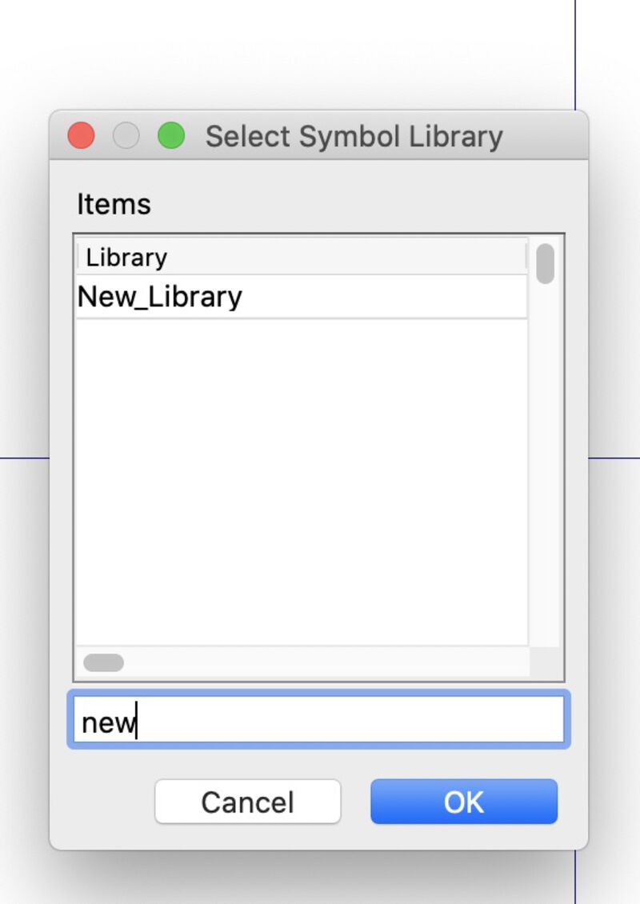Click the divider at the Library header's right edge
640x904 pixels.
tap(526, 257)
